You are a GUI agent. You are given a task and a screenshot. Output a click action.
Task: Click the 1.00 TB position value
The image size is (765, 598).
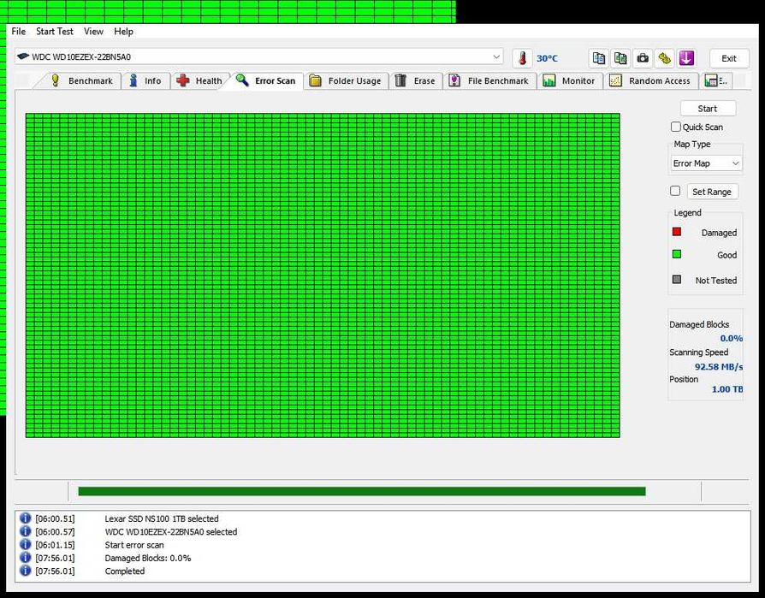(727, 389)
